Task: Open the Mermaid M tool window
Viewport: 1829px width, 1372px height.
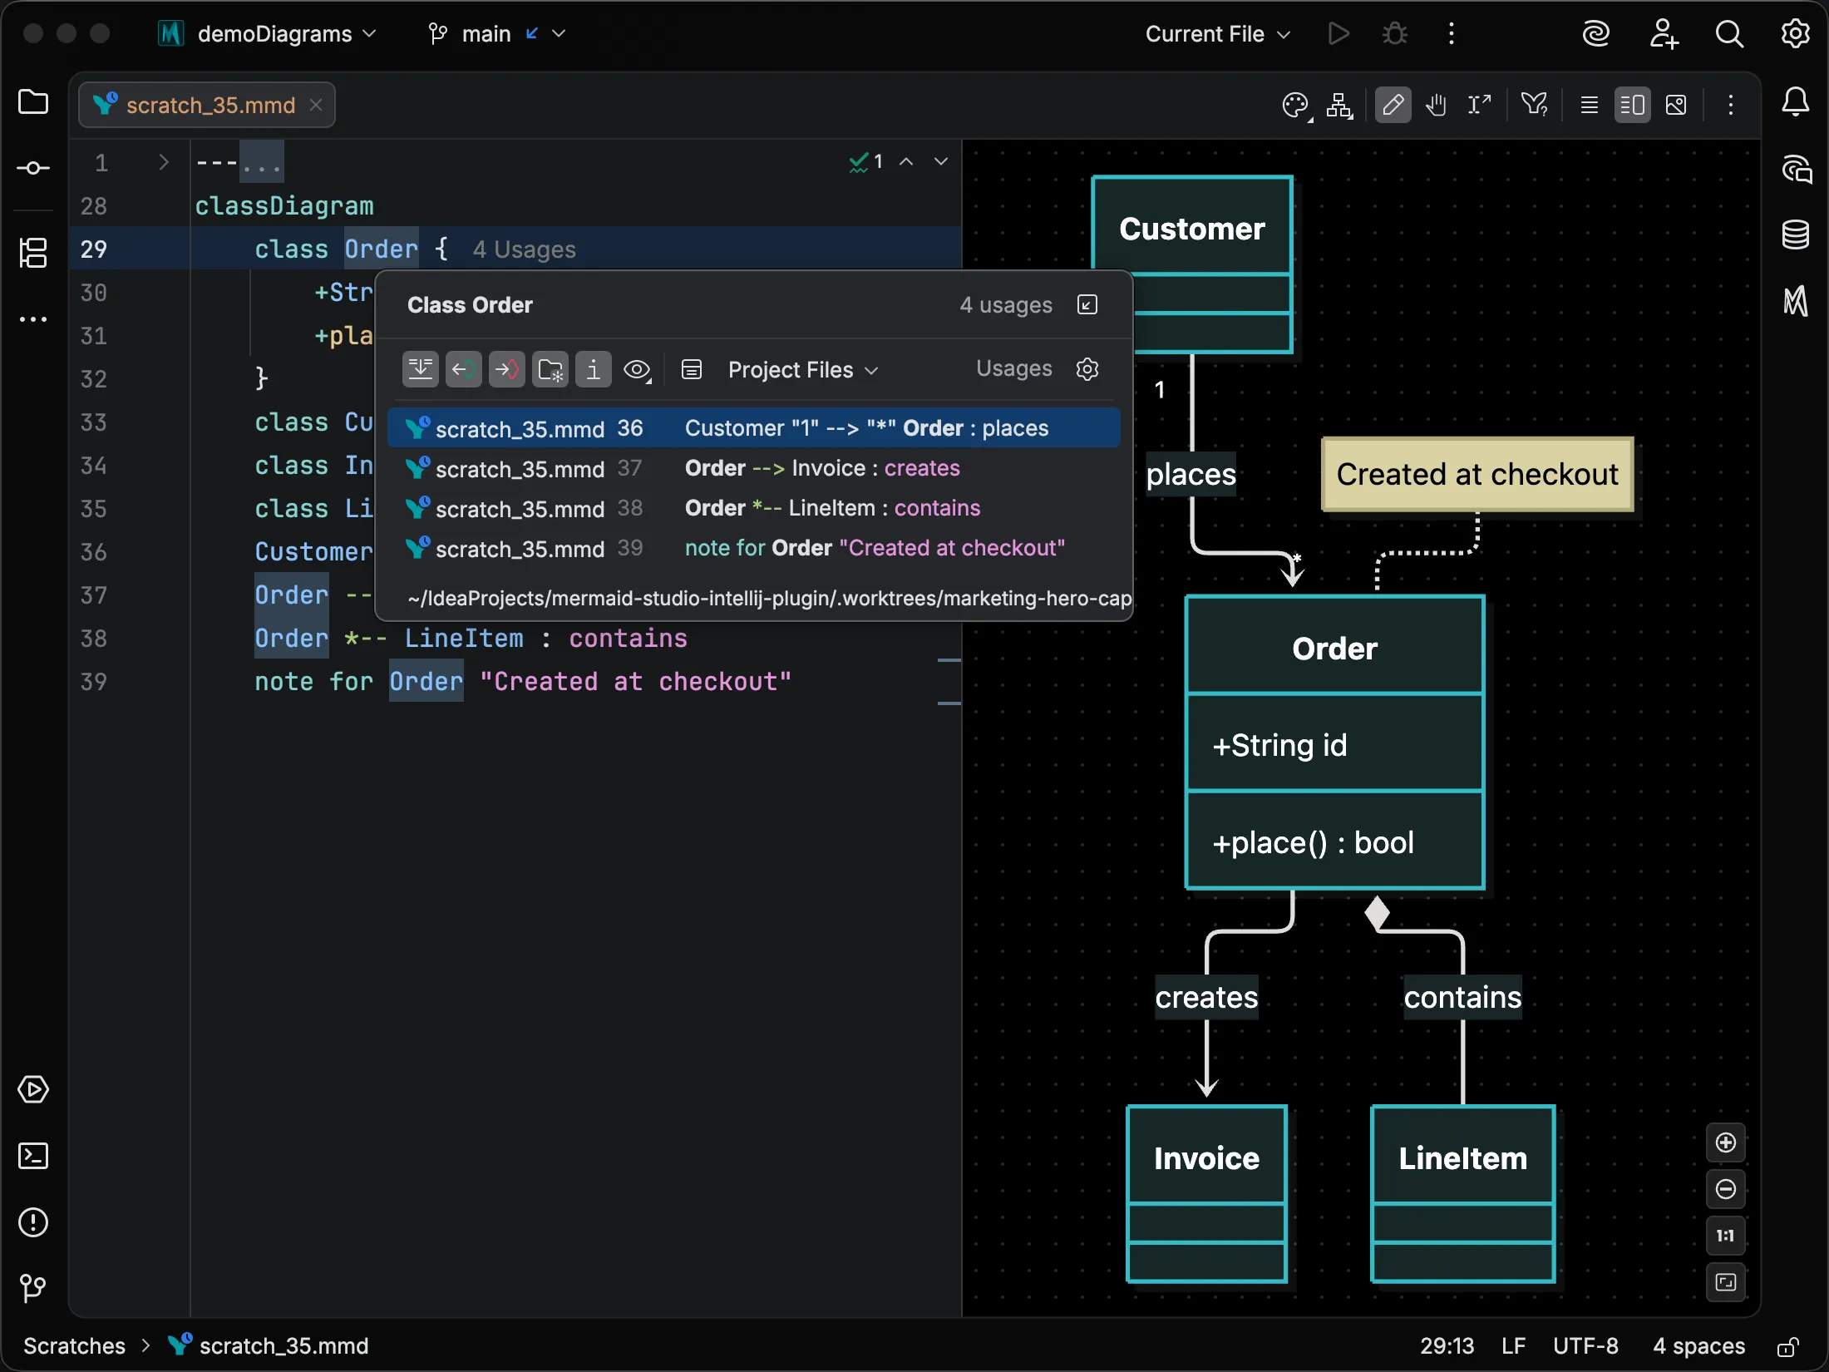Action: (1796, 300)
